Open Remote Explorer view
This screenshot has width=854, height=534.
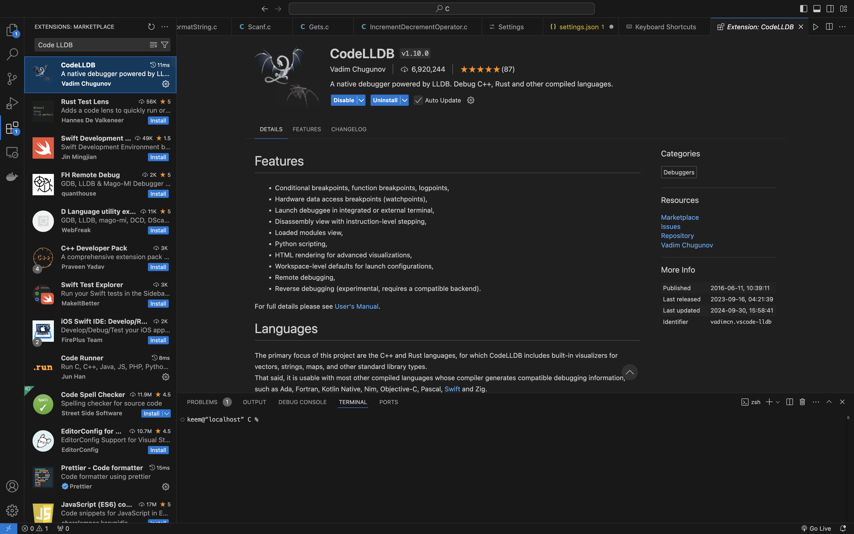[x=12, y=152]
